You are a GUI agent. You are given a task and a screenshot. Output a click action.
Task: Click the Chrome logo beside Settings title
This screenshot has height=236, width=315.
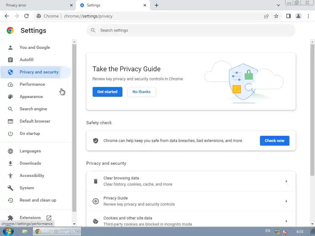coord(10,30)
